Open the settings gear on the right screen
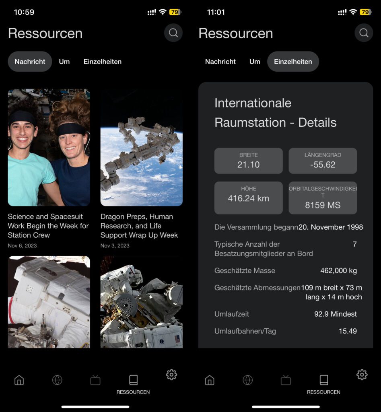The height and width of the screenshot is (412, 381). [362, 375]
